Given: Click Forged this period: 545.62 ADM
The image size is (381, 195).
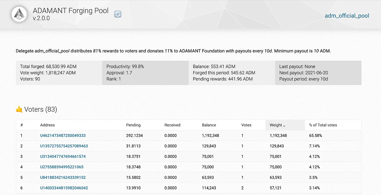Looking at the screenshot, I should click(x=224, y=73).
